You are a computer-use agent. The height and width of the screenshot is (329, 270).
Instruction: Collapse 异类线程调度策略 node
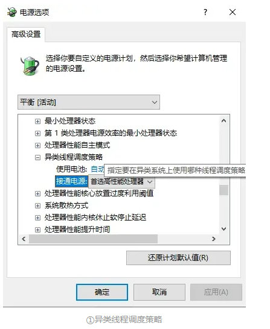[37, 158]
